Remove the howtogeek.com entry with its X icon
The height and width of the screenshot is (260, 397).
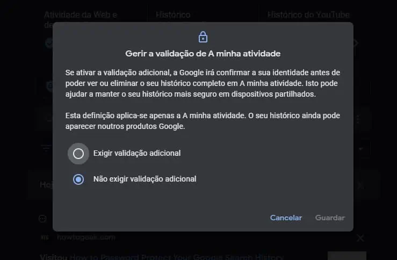click(360, 238)
